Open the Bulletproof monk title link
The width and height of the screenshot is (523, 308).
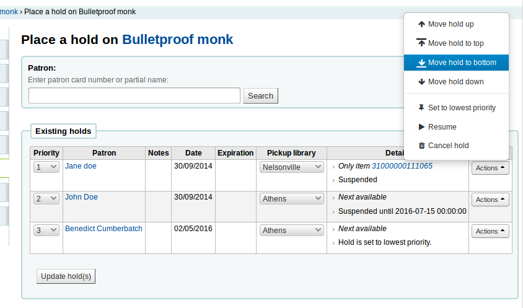click(x=177, y=40)
